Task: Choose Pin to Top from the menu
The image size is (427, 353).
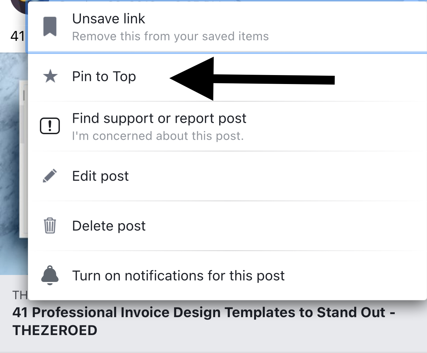Action: click(x=104, y=77)
